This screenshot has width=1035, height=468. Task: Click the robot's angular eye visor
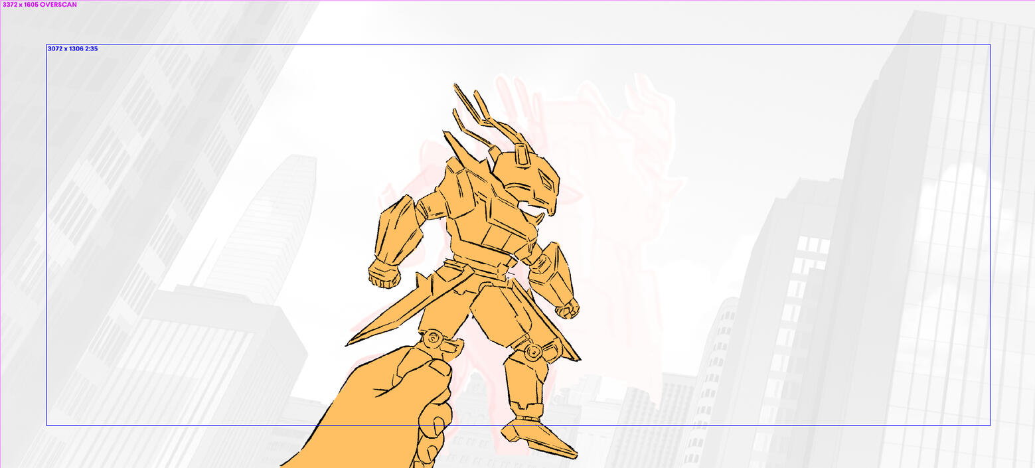546,179
